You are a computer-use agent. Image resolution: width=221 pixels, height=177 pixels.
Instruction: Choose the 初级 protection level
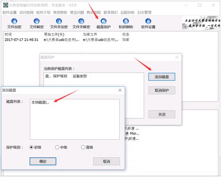pyautogui.click(x=35, y=147)
